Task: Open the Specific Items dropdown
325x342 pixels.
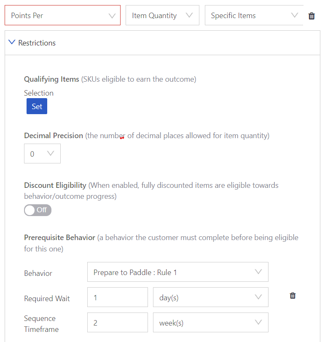Action: (254, 15)
